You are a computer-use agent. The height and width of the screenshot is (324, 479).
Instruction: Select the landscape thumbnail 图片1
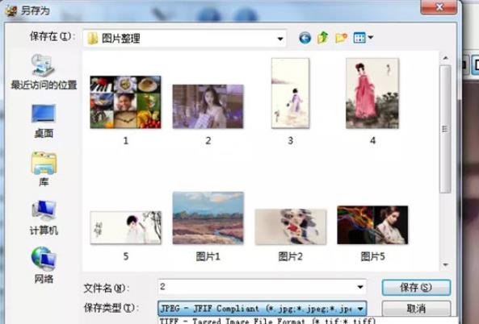tap(208, 218)
